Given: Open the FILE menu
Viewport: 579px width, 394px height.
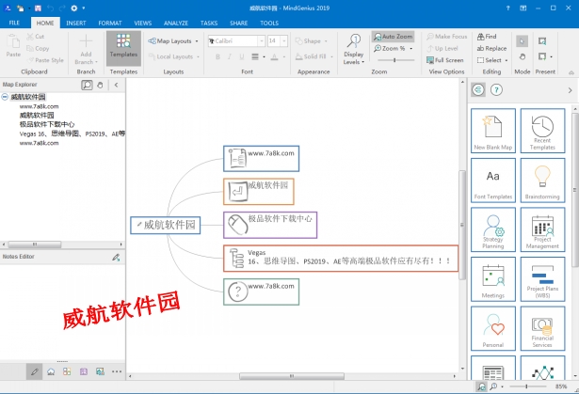Looking at the screenshot, I should [x=14, y=23].
